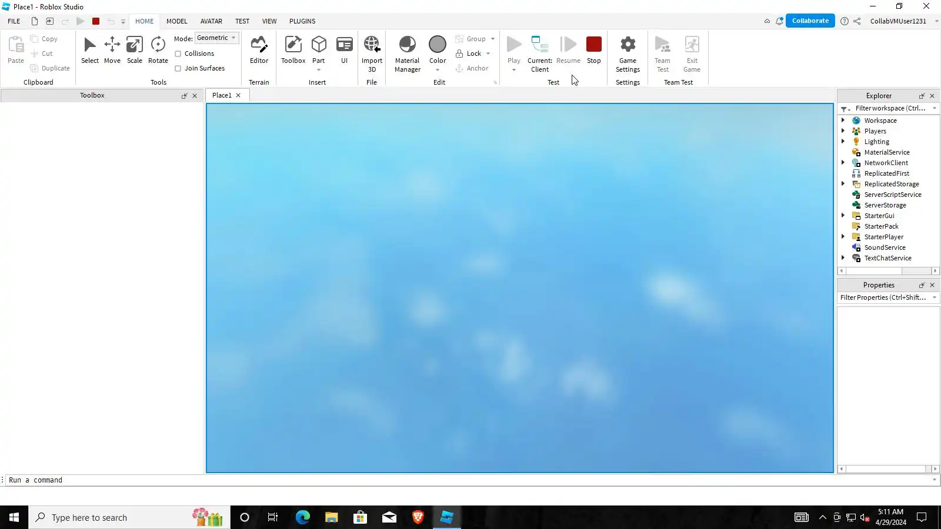Close the Place1 document tab

[238, 95]
